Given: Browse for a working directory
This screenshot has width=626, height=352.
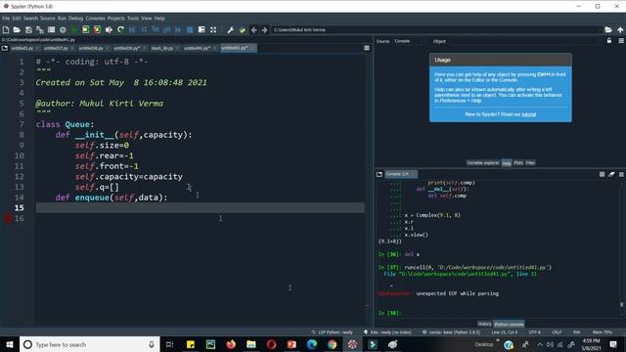Looking at the screenshot, I should pos(608,29).
